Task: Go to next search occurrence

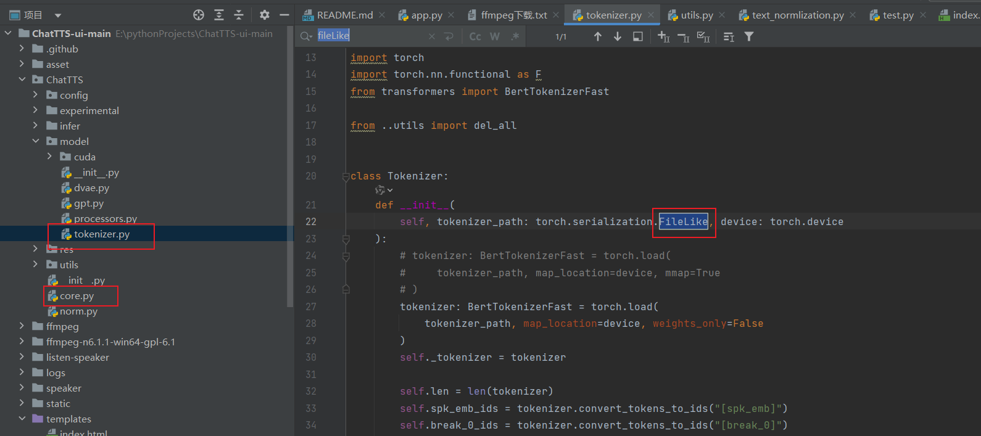Action: (x=617, y=36)
